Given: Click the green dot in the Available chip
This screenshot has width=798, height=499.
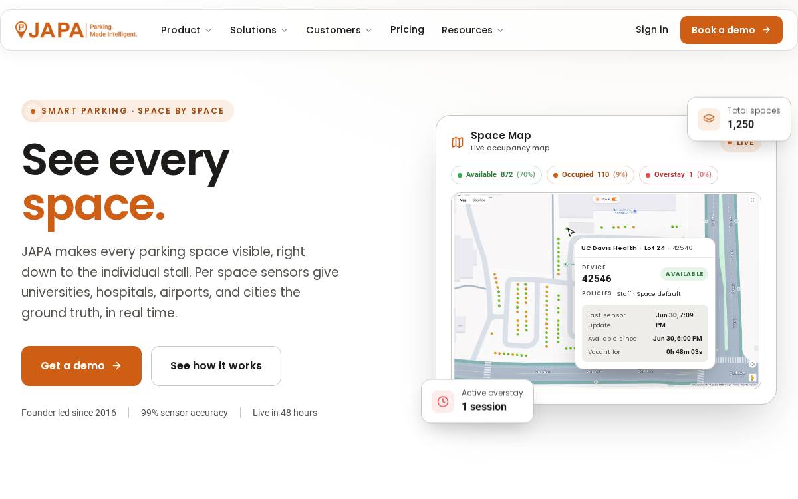Looking at the screenshot, I should click(x=460, y=175).
